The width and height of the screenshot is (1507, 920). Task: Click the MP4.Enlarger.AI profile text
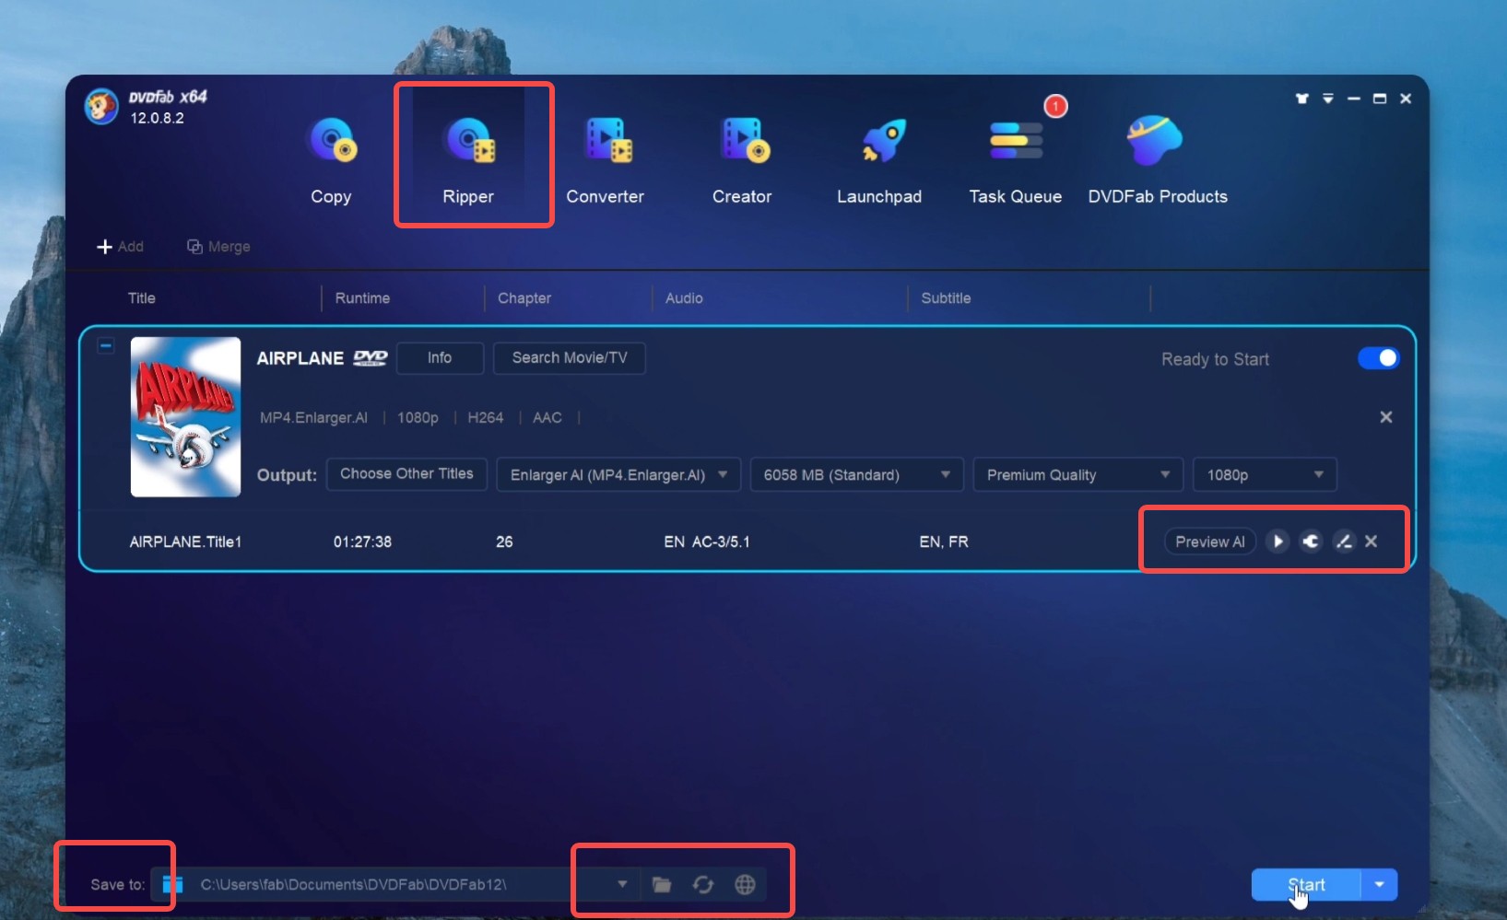(313, 417)
